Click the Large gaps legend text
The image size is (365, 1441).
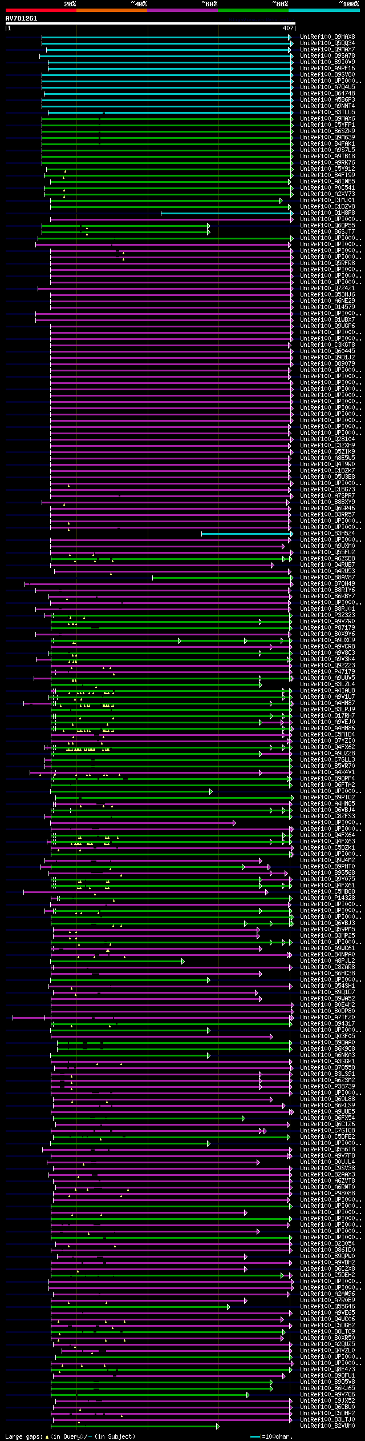coord(70,1436)
